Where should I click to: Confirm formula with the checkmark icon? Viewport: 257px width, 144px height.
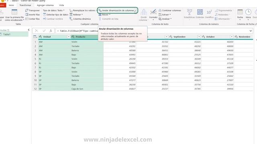click(44, 31)
